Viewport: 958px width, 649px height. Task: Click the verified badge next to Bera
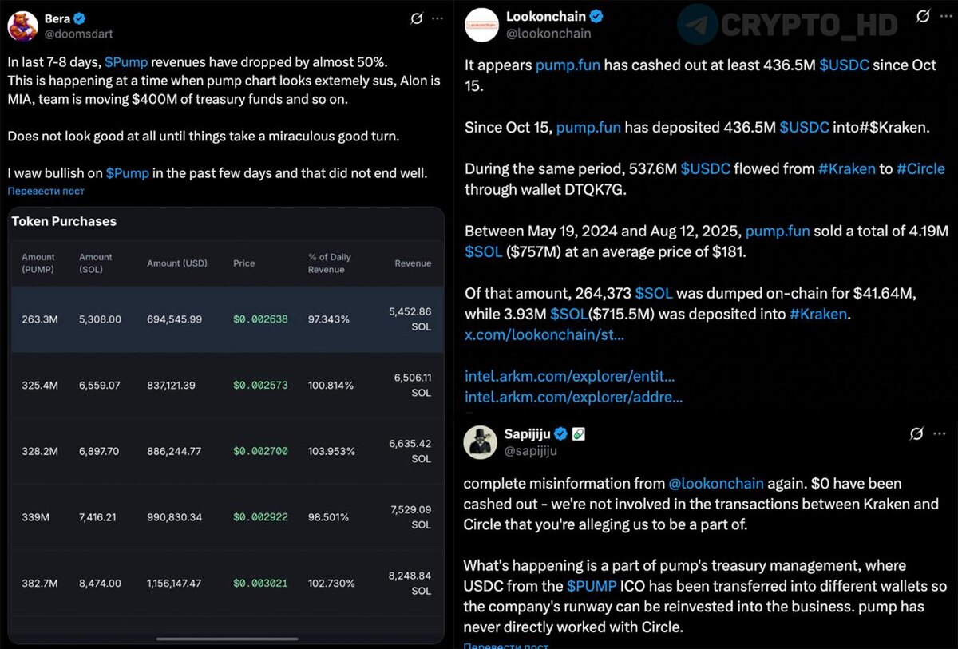[80, 18]
